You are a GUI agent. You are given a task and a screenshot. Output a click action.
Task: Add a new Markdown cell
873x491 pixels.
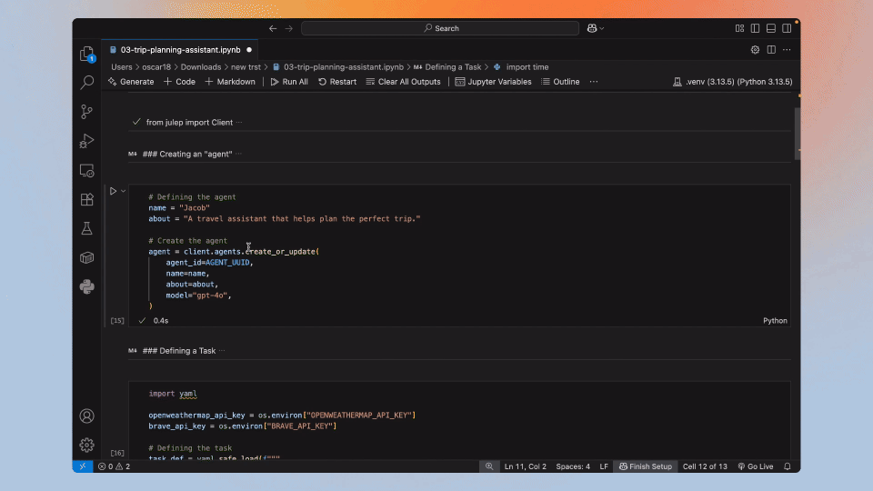click(230, 81)
